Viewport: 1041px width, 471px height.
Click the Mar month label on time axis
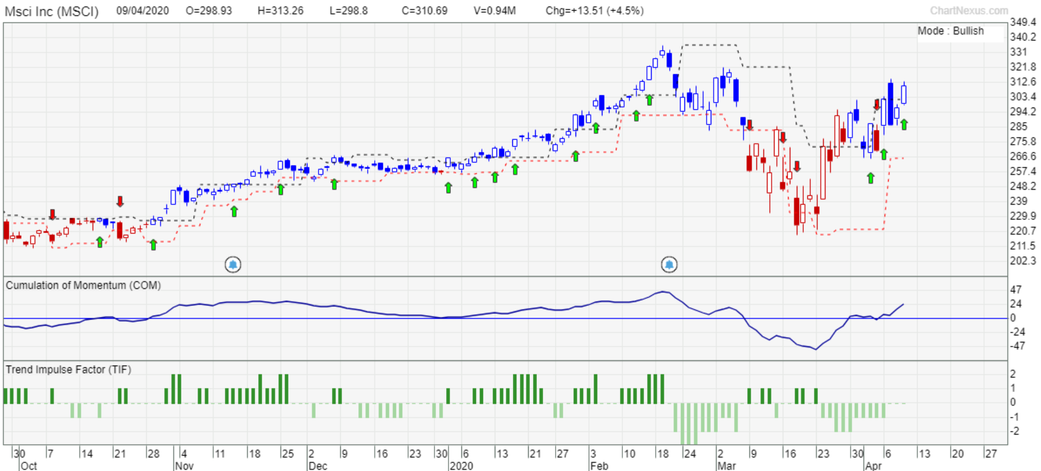(727, 466)
